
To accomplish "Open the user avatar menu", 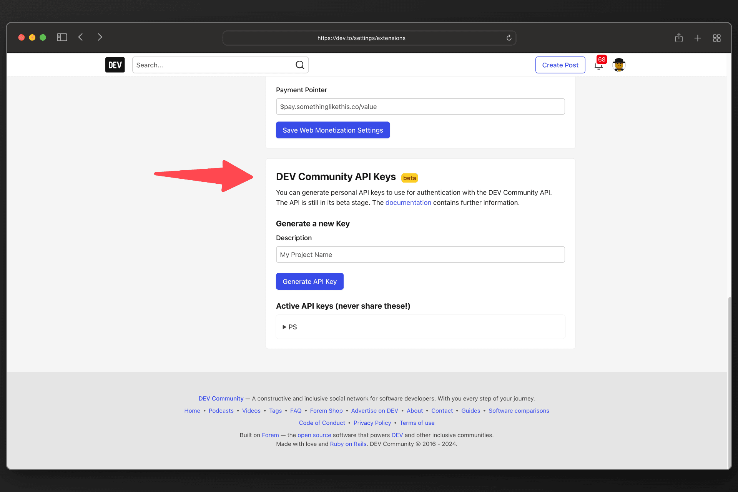I will point(619,65).
